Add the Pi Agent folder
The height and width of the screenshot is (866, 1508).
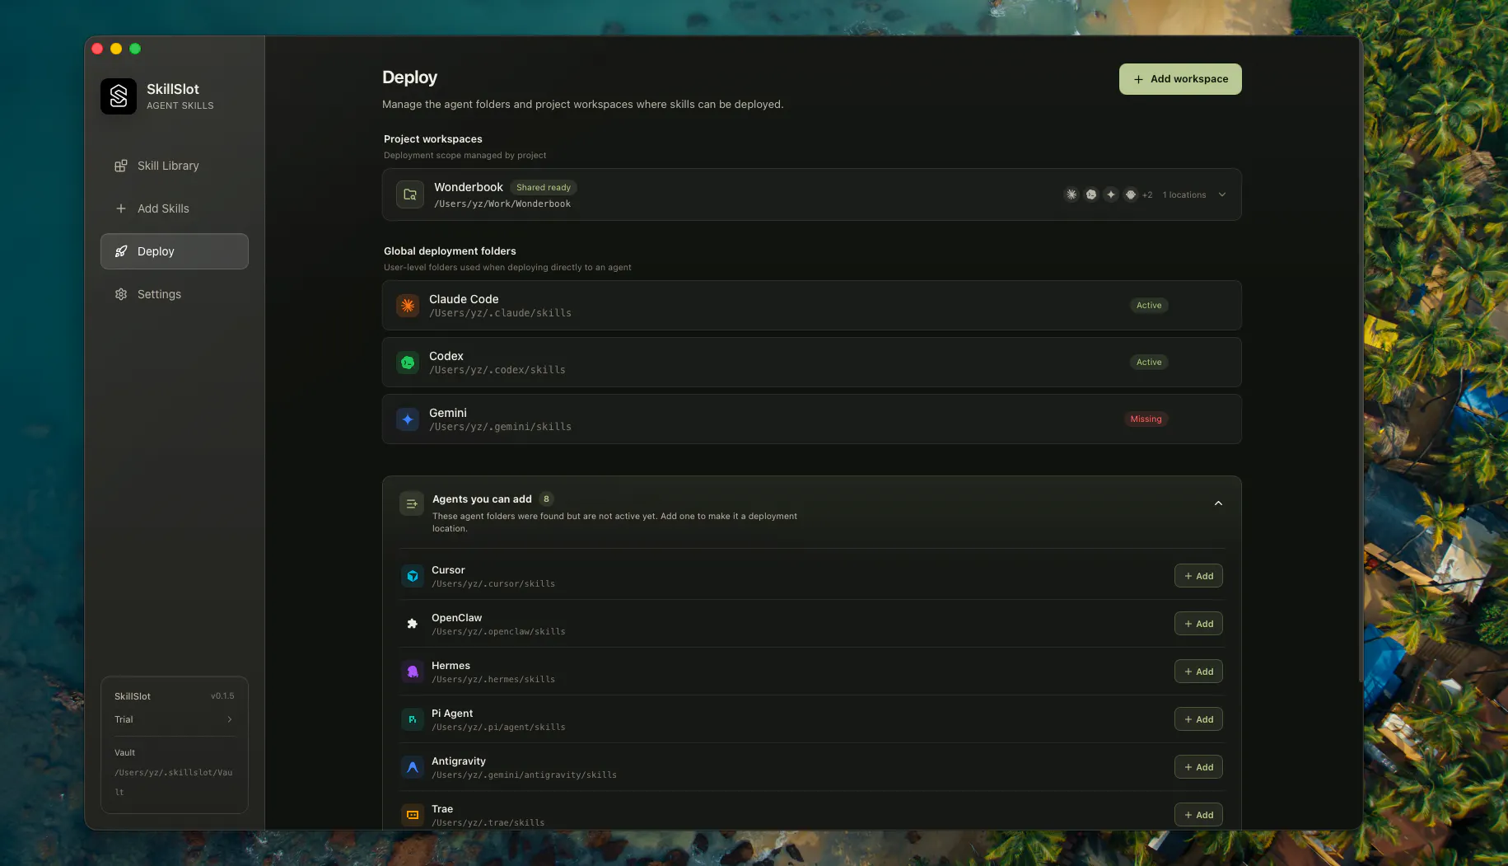pyautogui.click(x=1198, y=719)
